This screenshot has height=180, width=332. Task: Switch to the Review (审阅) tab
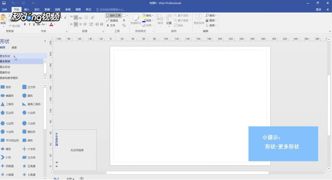68,9
